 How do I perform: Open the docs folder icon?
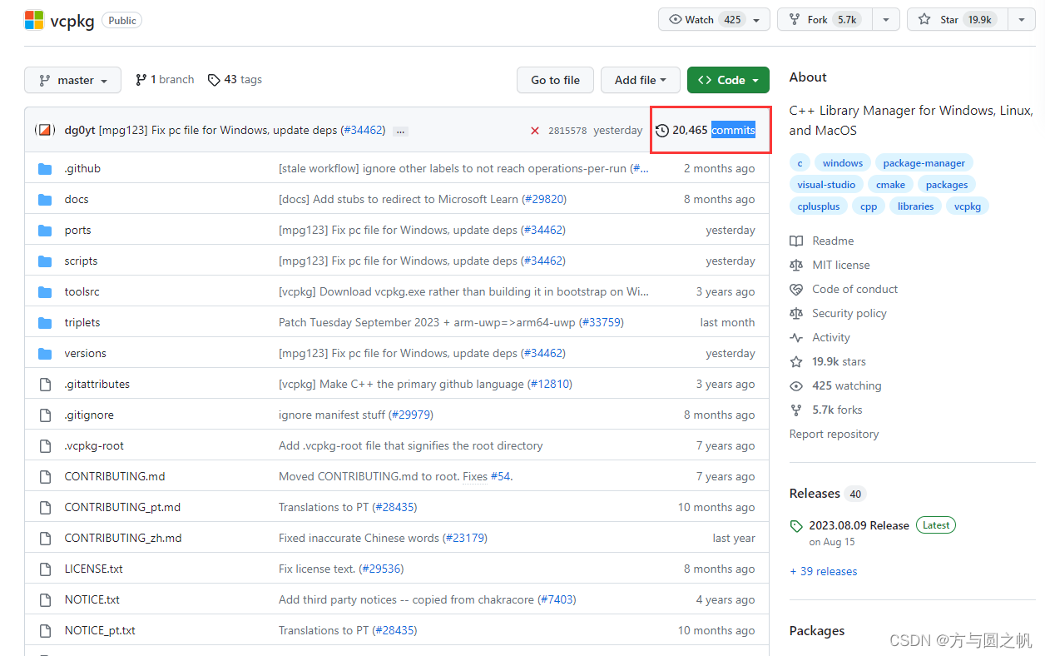tap(45, 200)
